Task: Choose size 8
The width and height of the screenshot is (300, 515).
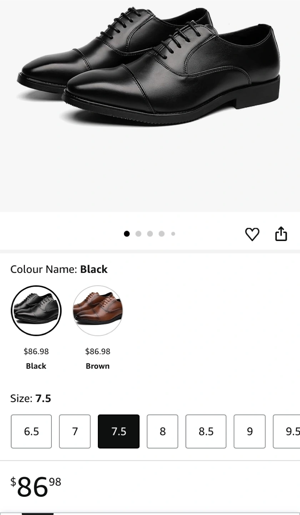Action: 162,431
